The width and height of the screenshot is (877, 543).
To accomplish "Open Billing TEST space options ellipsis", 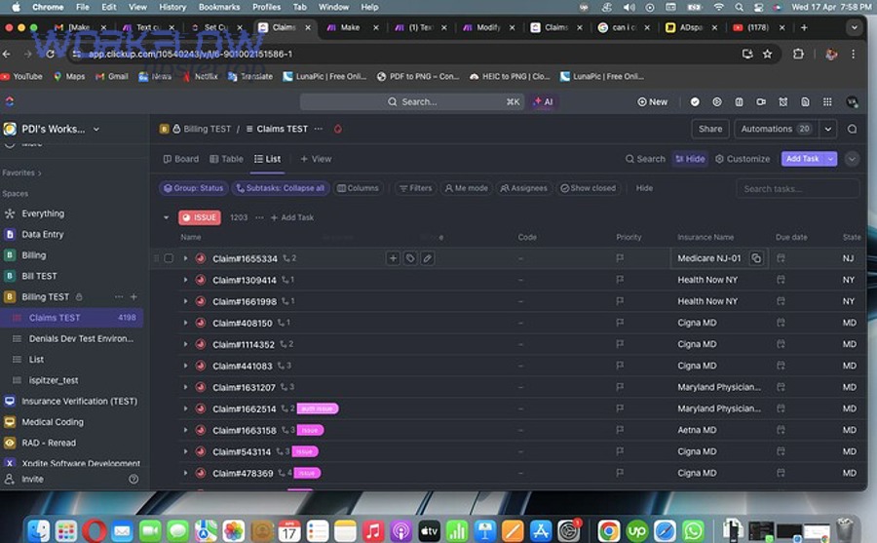I will (x=119, y=296).
